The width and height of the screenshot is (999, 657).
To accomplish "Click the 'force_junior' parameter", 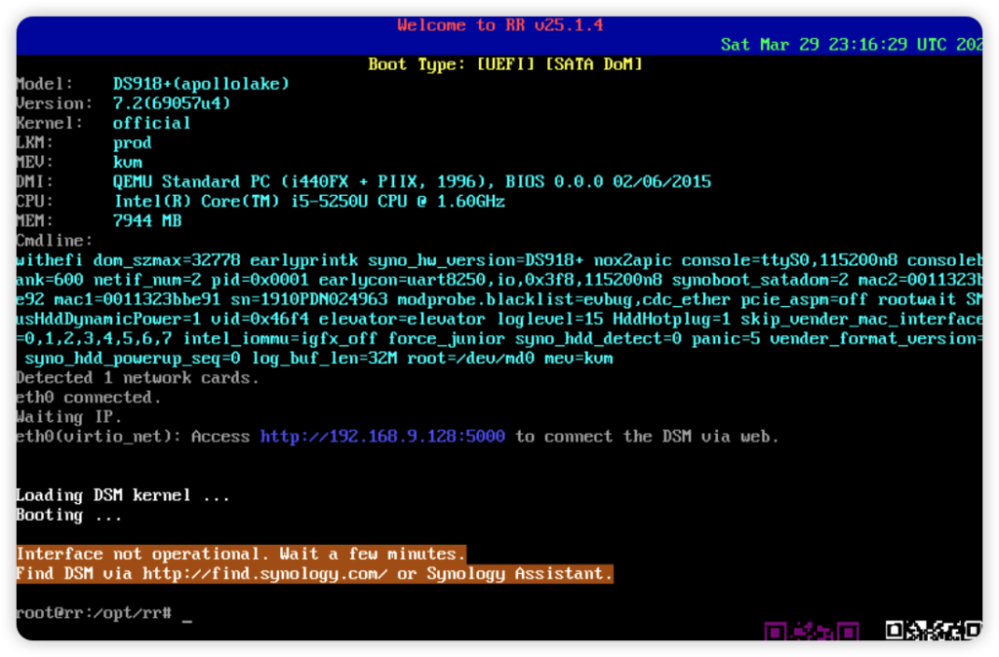I will coord(446,338).
